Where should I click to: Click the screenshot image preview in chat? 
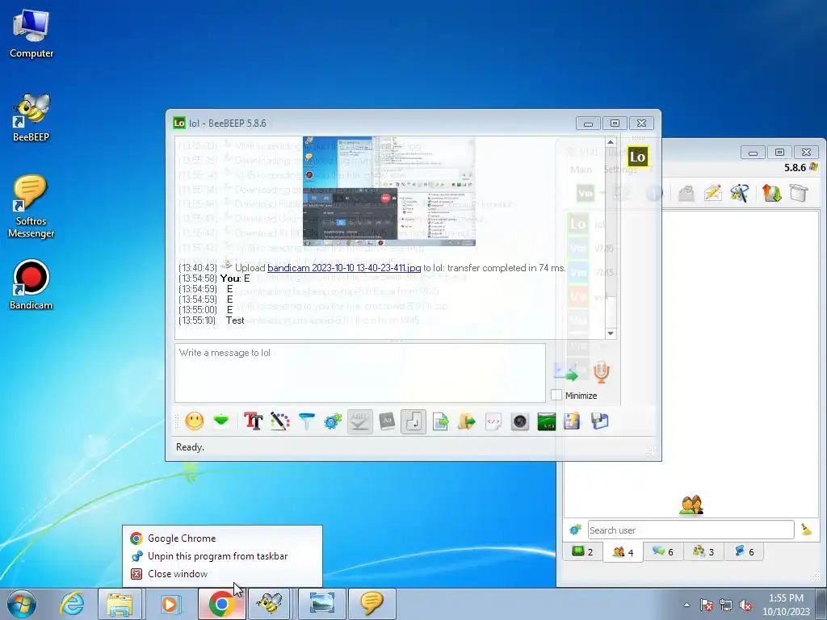pyautogui.click(x=389, y=191)
